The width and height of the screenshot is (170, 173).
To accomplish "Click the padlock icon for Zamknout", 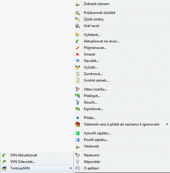I will tap(78, 74).
